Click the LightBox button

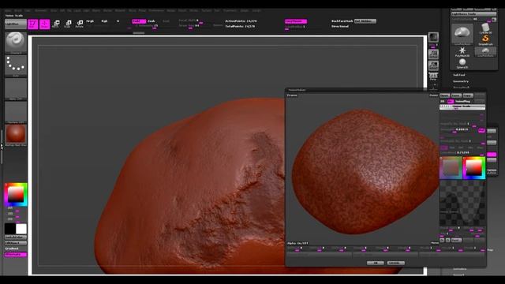point(16,24)
